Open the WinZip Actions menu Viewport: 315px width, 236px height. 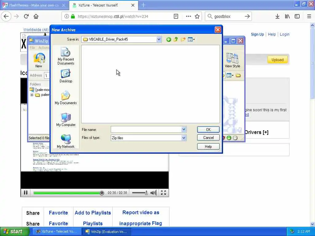tap(44, 48)
